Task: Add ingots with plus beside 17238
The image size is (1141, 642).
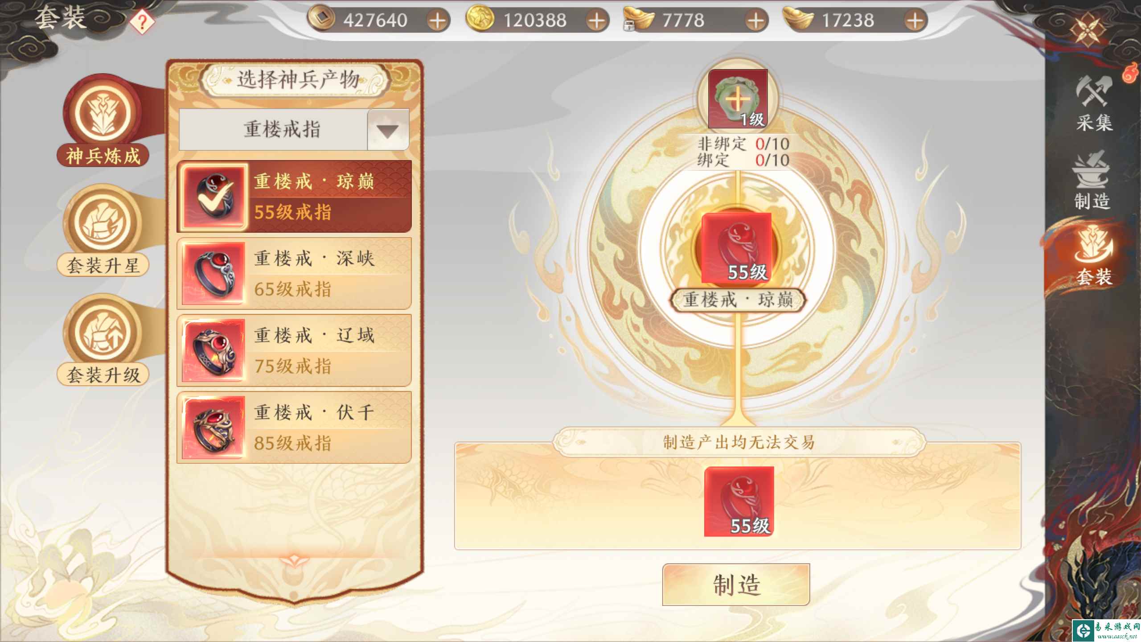Action: tap(915, 21)
